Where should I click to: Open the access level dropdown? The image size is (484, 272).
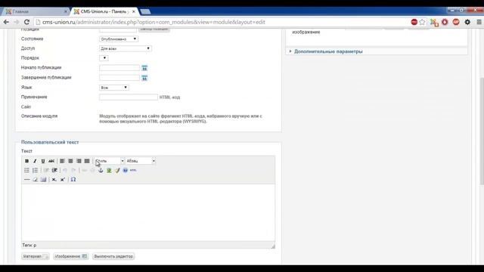pos(126,48)
